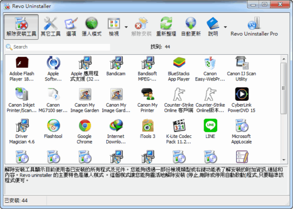The height and width of the screenshot is (209, 293).
Task: Click the 找到: 44 count label
Action: [x=160, y=47]
